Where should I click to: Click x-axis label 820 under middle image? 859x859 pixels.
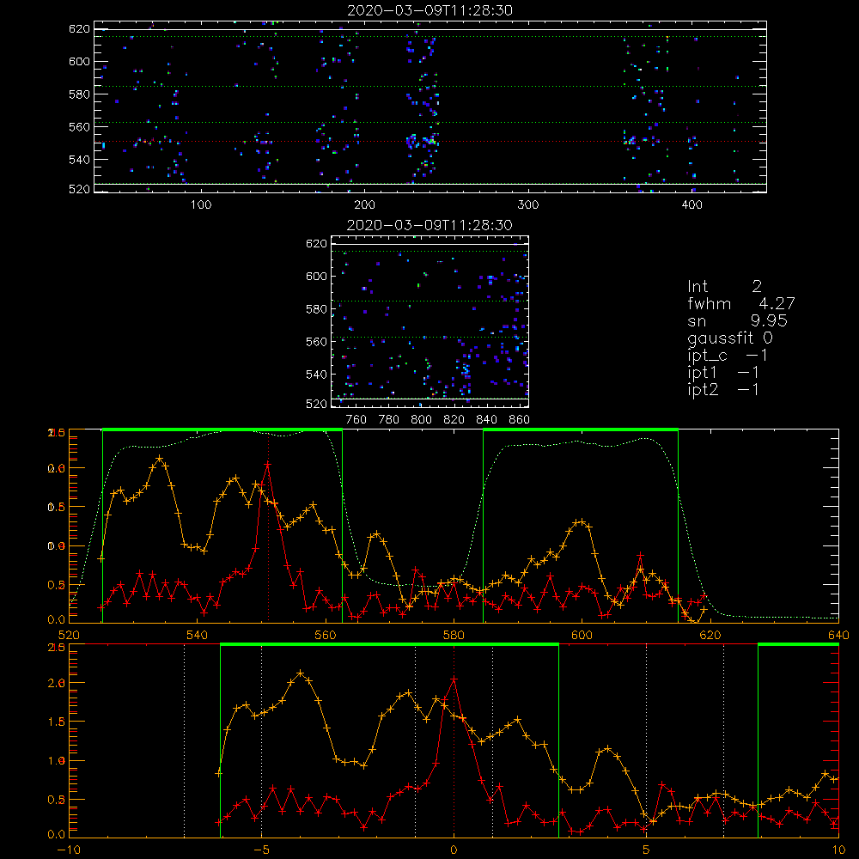[454, 420]
